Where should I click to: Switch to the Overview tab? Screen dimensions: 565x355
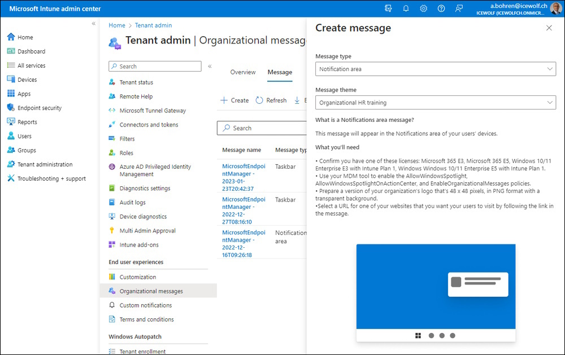[243, 72]
